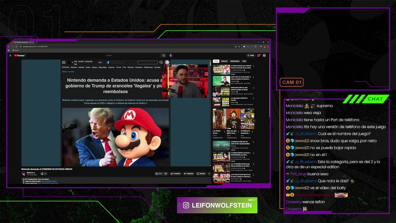Open 10 VIDEOJUEGOS con DLCS video
Viewport: 396px width, 223px height.
coord(222,157)
